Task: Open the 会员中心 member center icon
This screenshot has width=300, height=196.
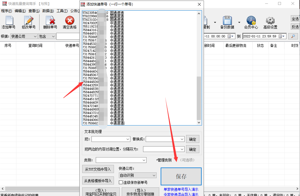Action: pos(251,22)
